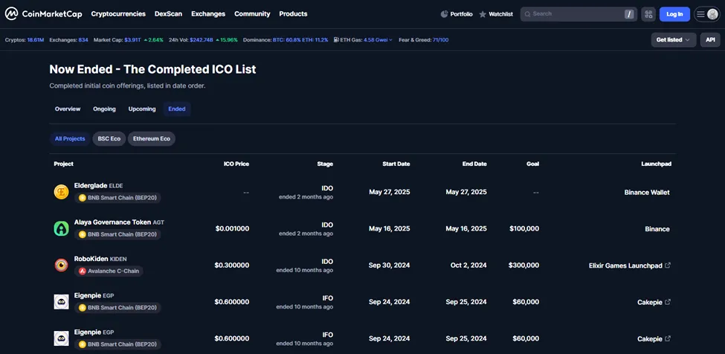725x354 pixels.
Task: Click the May 16, 2025 start date
Action: (x=390, y=228)
